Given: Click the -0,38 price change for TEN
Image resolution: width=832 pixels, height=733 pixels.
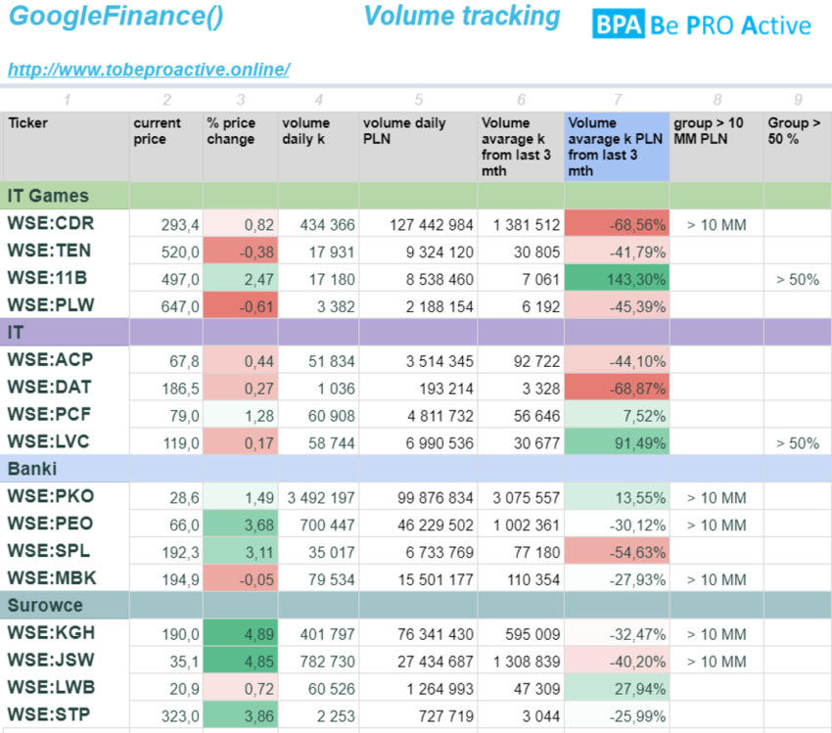Looking at the screenshot, I should [241, 252].
